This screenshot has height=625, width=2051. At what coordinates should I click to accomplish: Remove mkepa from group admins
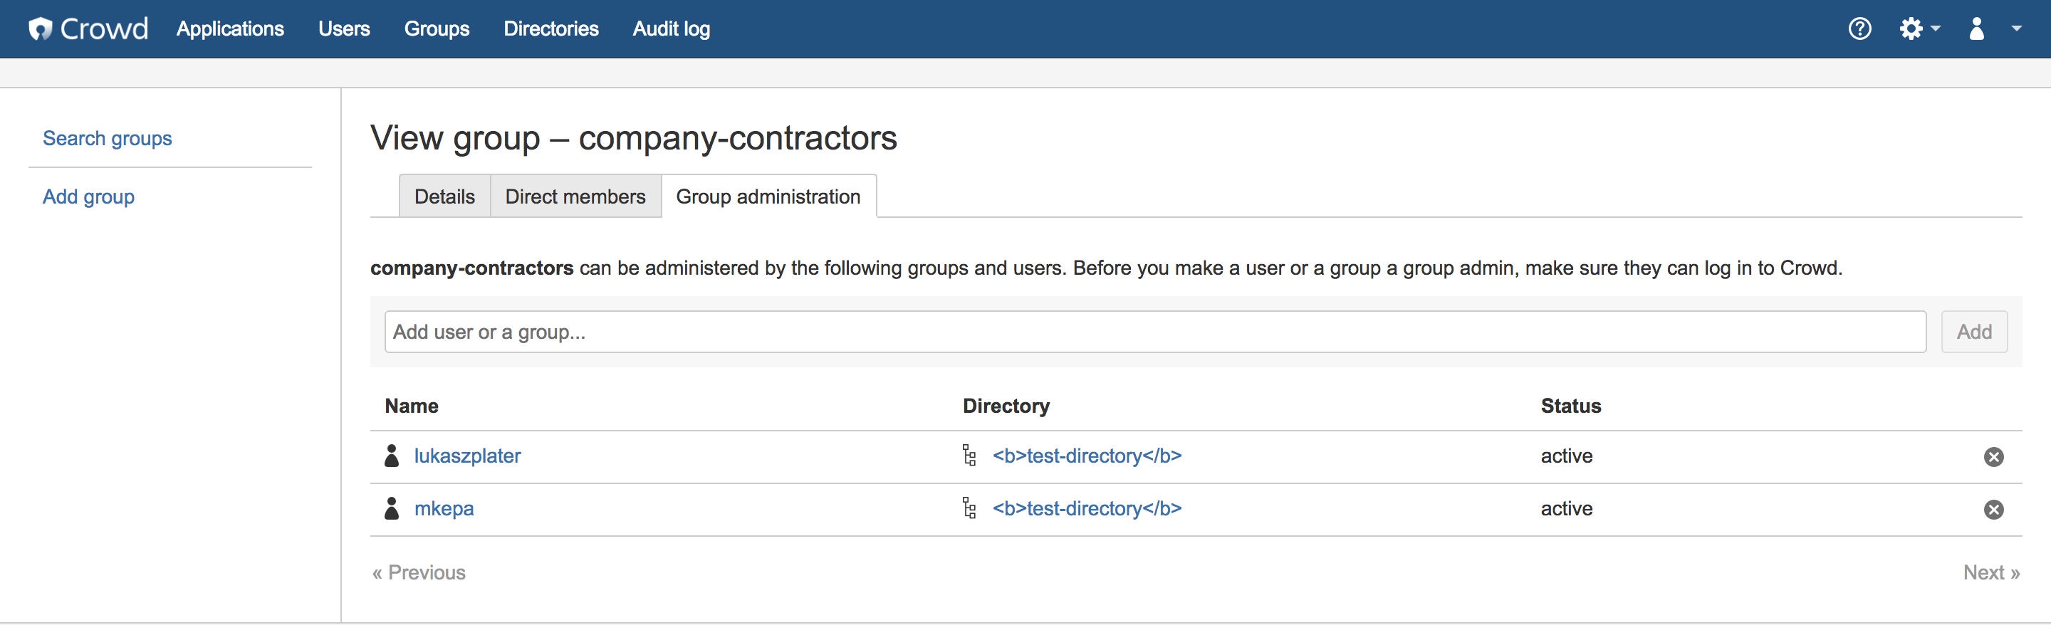coord(1993,510)
